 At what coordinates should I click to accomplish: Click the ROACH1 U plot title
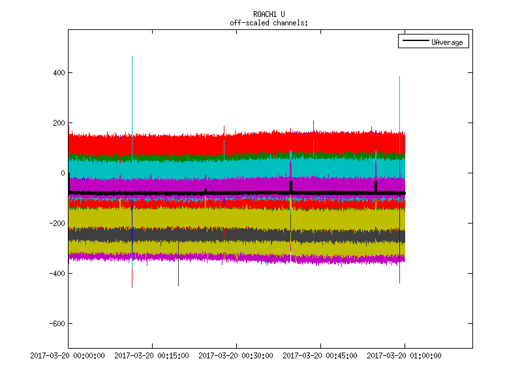[269, 14]
